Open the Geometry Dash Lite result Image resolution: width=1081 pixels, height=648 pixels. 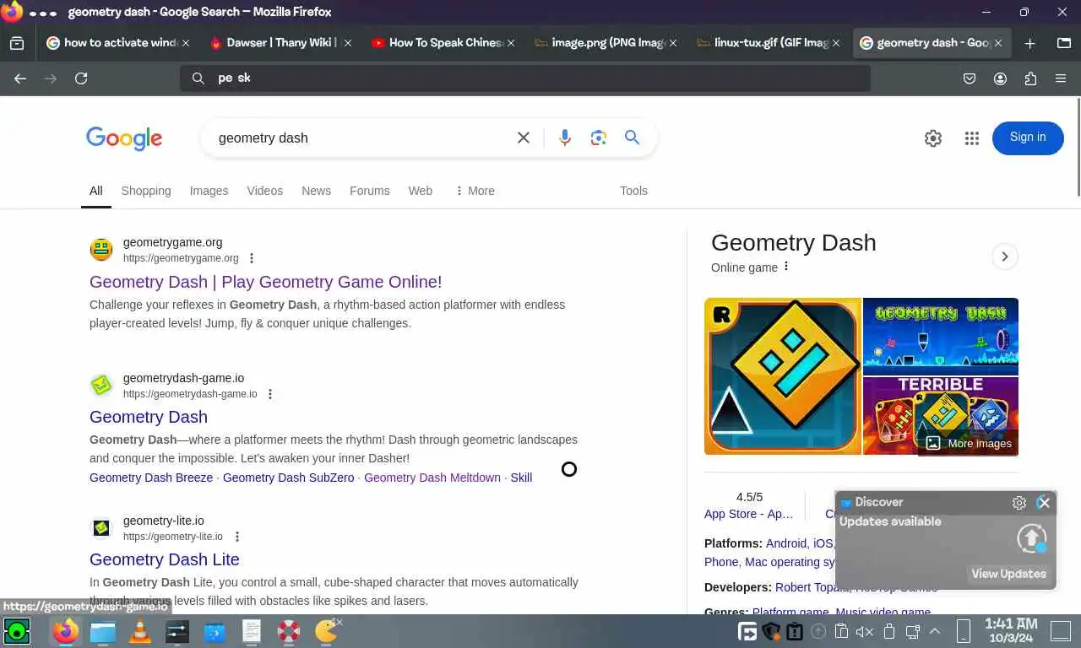point(165,559)
